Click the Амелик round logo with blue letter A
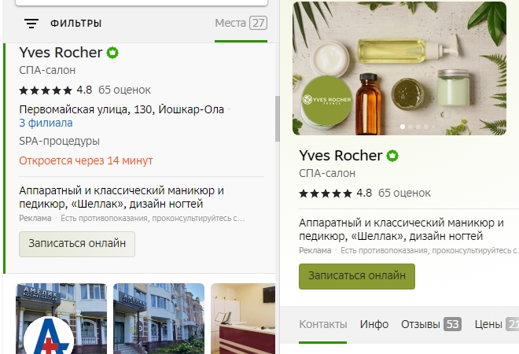 49,335
